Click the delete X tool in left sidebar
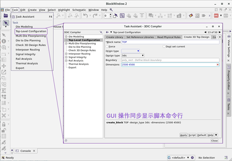The image size is (232, 161). [x=4, y=115]
